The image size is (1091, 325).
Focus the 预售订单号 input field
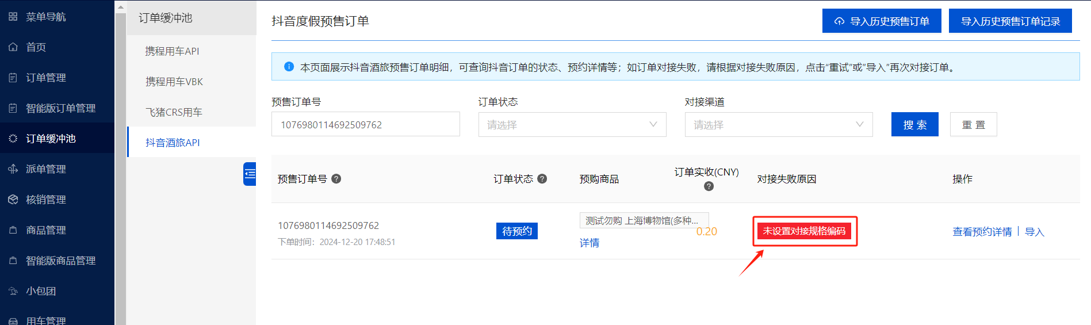[365, 125]
